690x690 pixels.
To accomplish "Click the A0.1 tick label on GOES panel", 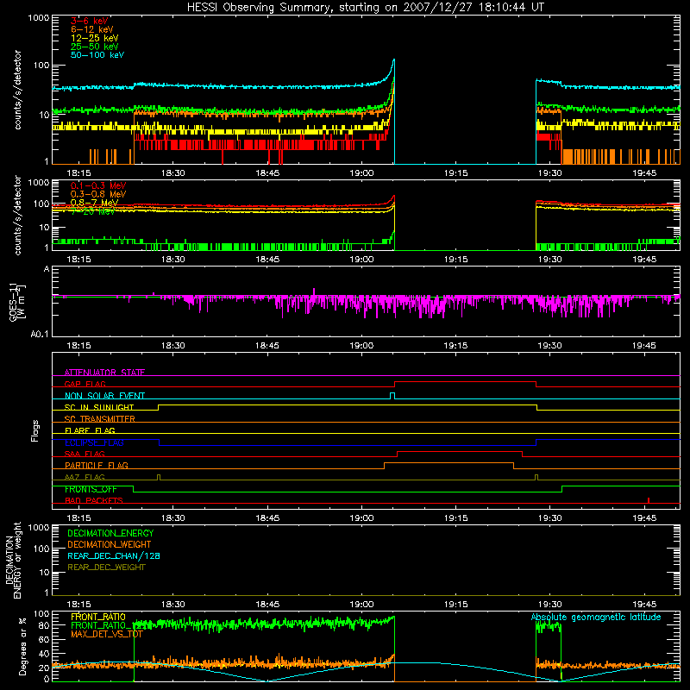I will 40,335.
